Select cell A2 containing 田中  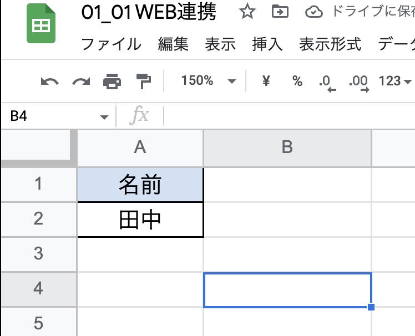(140, 220)
